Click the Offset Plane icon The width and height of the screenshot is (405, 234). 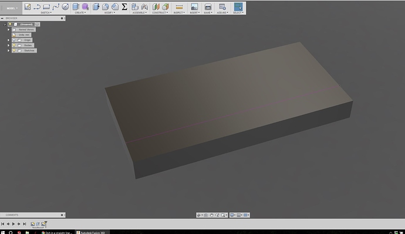click(156, 6)
